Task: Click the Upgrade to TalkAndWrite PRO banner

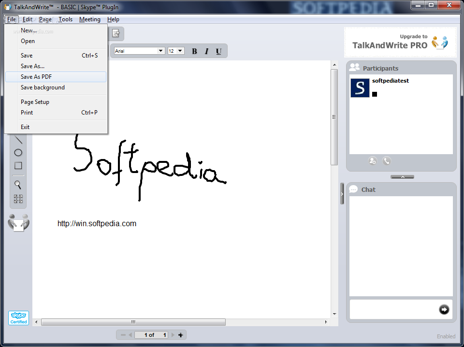Action: click(400, 43)
